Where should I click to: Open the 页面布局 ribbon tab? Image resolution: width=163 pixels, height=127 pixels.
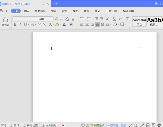tap(40, 11)
